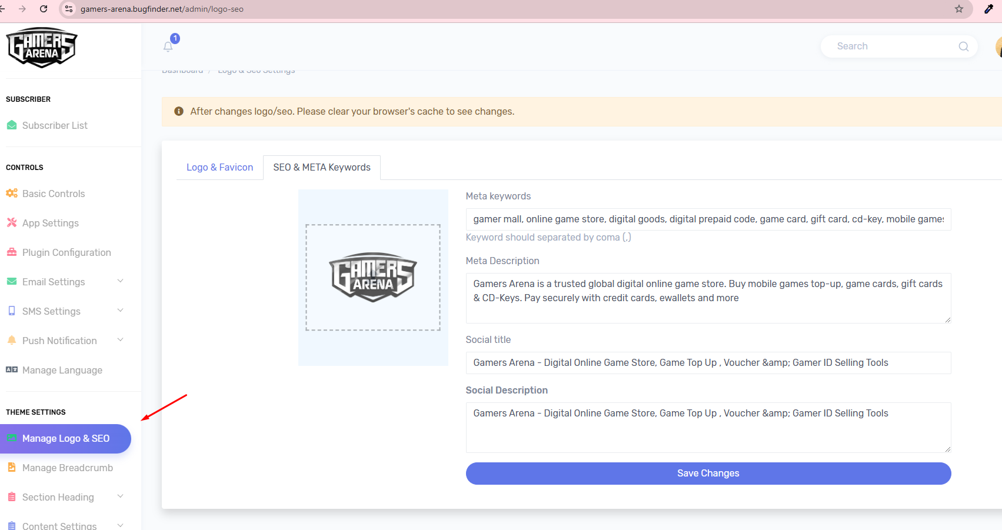Screen dimensions: 1002x530
Task: Open Basic Controls menu item
Action: (54, 194)
